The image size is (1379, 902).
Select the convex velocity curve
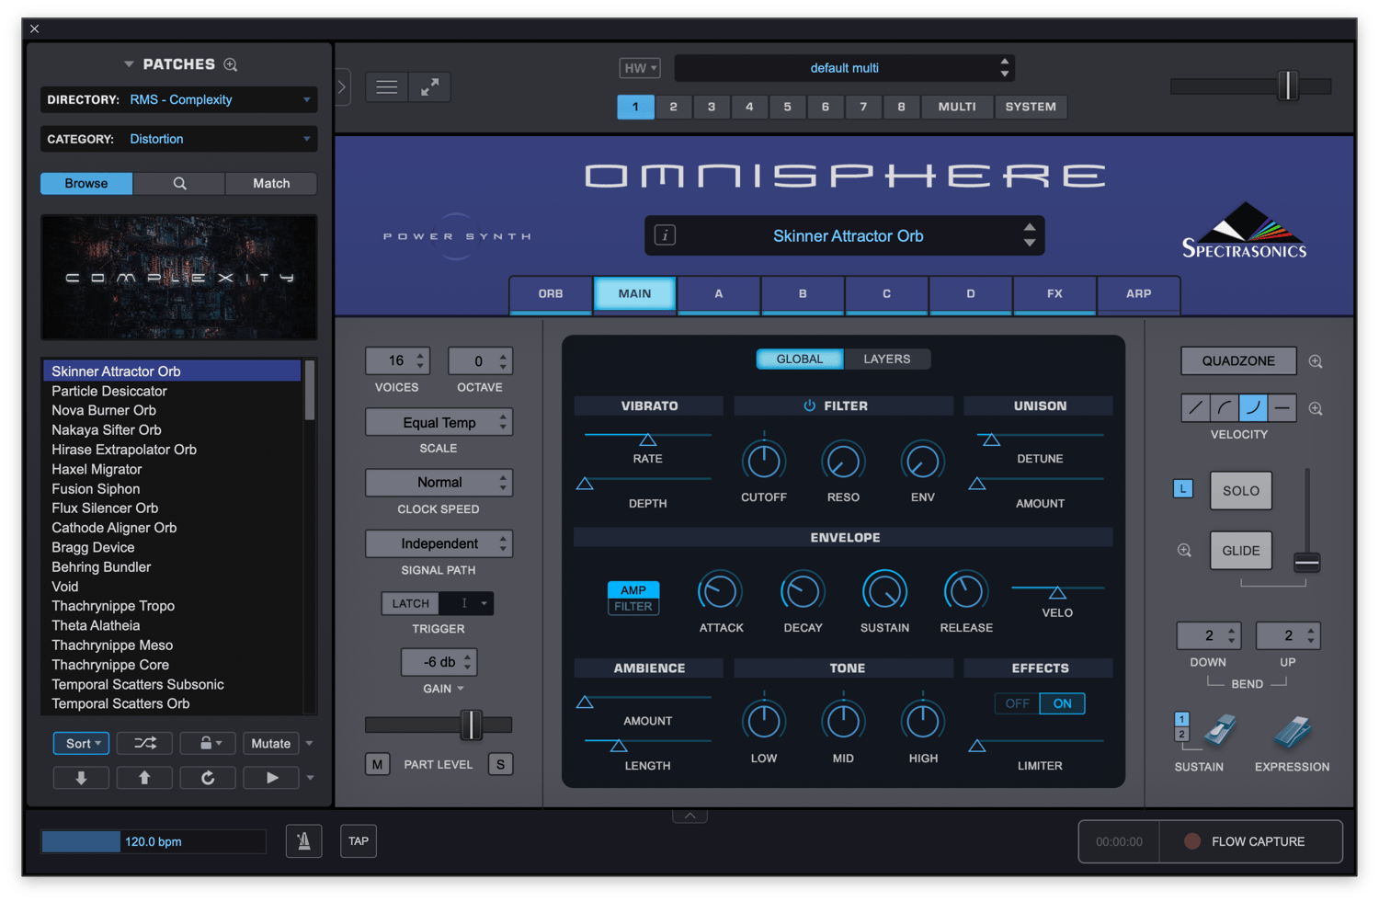(1224, 407)
